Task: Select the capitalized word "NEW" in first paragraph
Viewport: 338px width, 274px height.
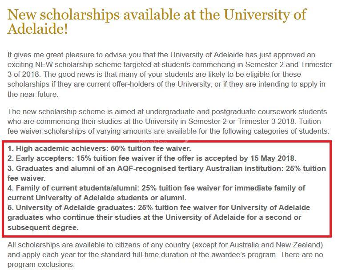Action: [x=45, y=64]
